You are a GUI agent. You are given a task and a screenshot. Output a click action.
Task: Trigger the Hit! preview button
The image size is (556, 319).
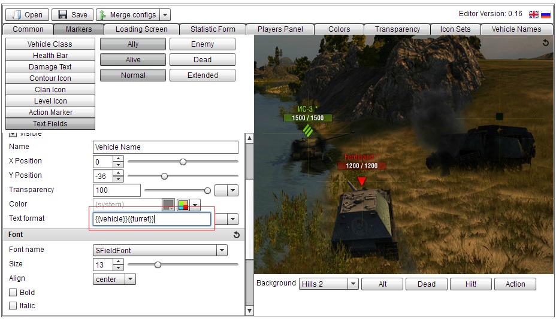click(470, 284)
